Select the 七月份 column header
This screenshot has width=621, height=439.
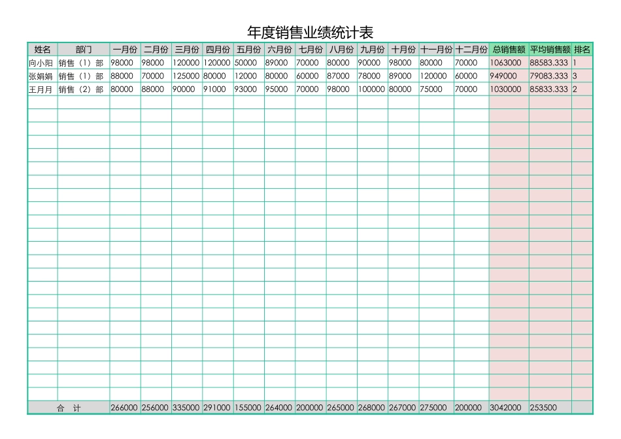click(310, 50)
